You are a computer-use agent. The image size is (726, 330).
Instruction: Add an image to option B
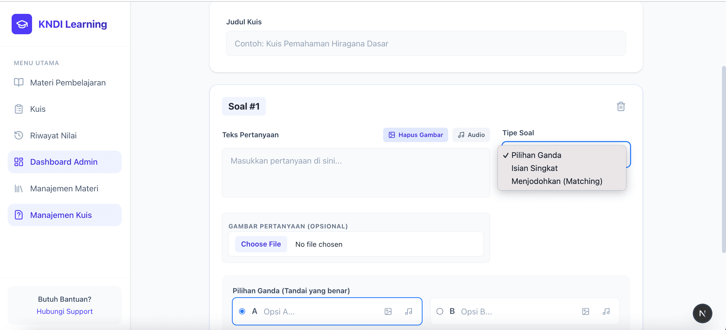click(586, 311)
